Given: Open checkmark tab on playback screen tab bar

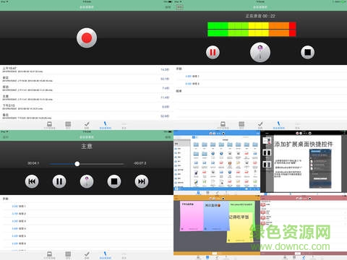Looking at the screenshot, I should [87, 255].
